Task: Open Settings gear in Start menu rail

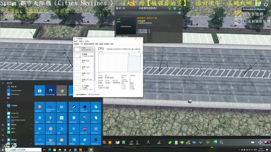Action: click(3, 140)
